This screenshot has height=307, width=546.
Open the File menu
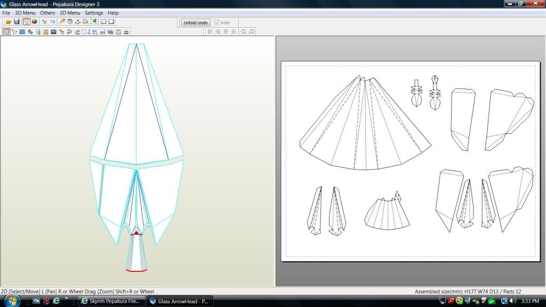pyautogui.click(x=6, y=13)
